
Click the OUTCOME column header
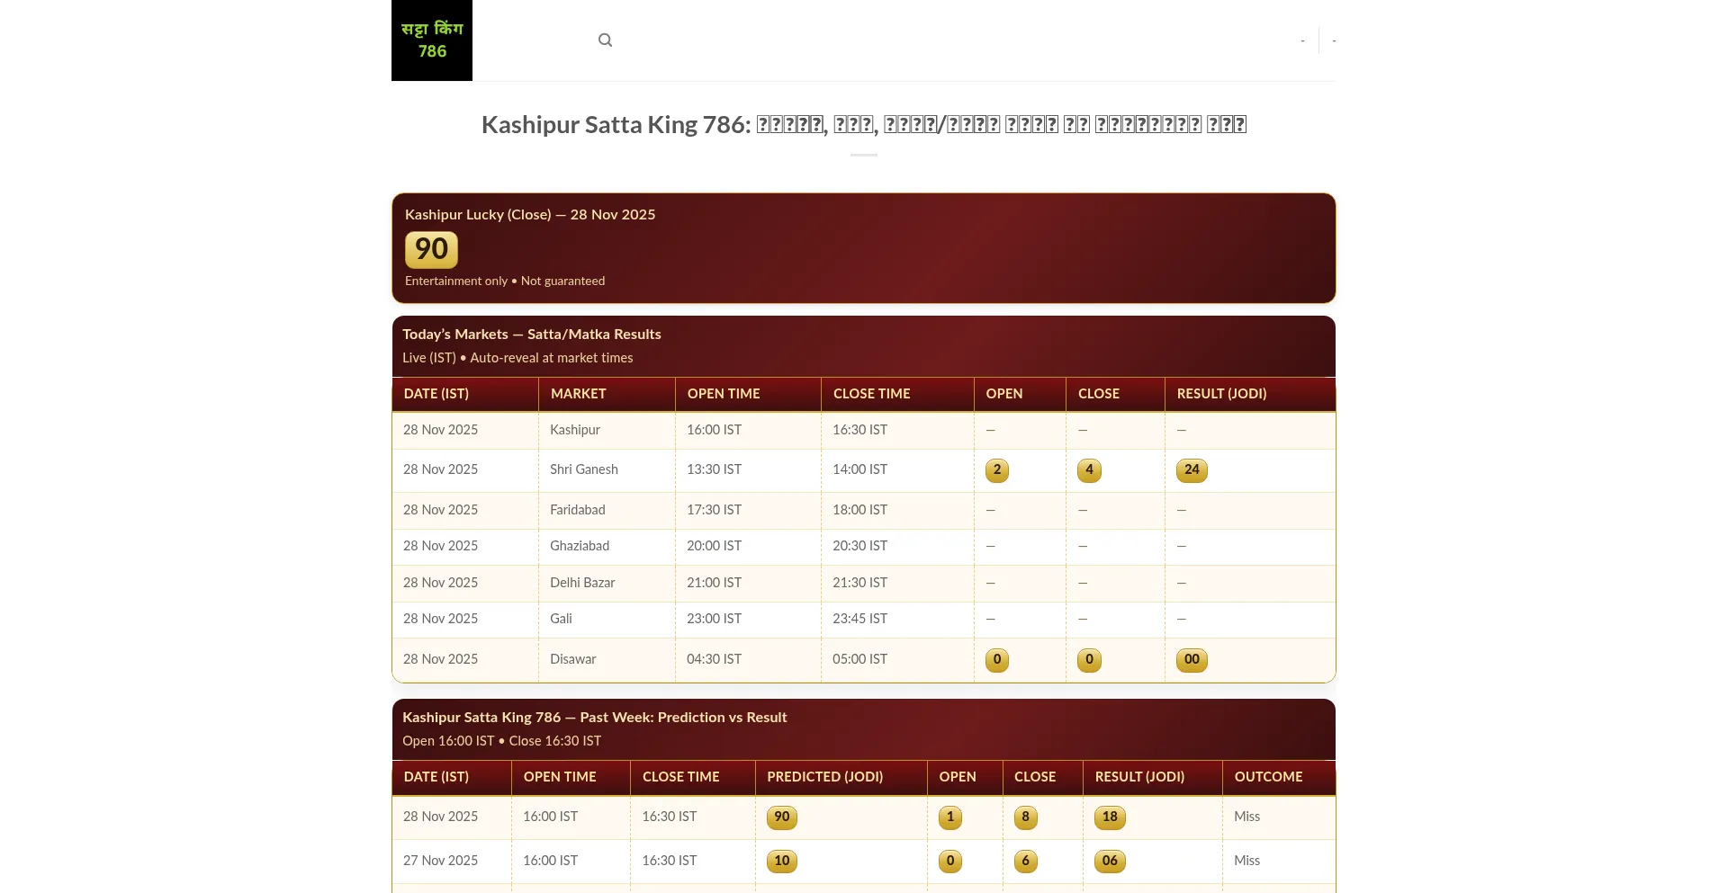point(1268,777)
